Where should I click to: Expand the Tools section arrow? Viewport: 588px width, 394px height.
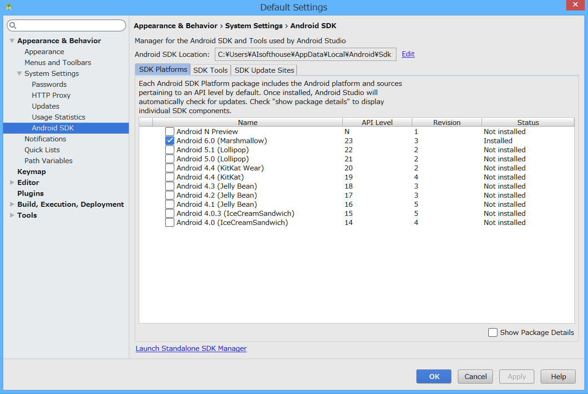point(12,215)
